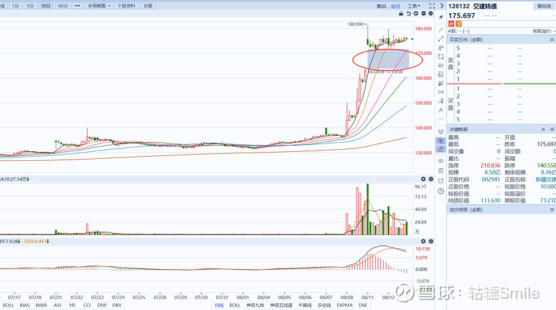Open the 多周期图 dropdown
The width and height of the screenshot is (556, 310).
[99, 6]
